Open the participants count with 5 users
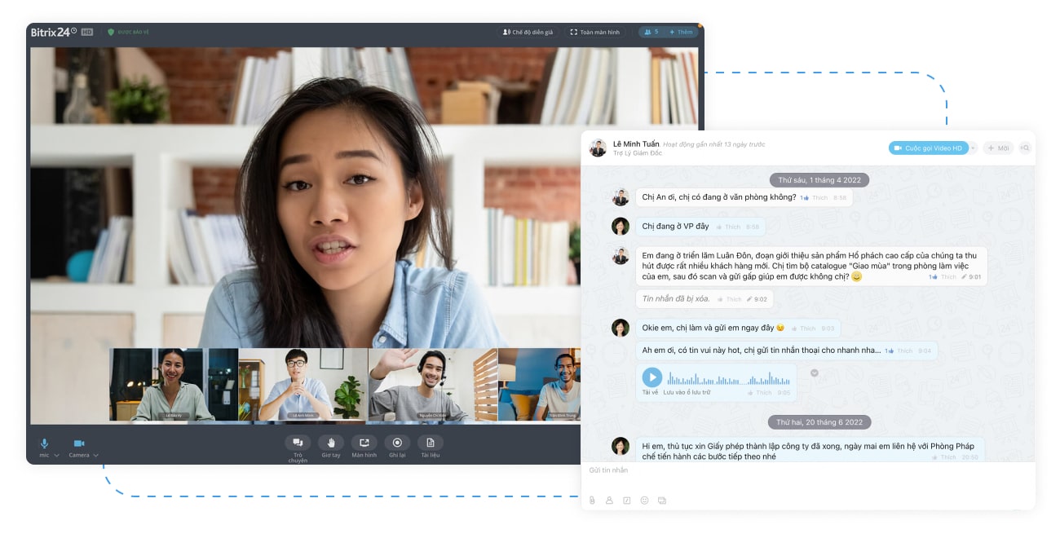Viewport: 1060px width, 538px height. coord(651,33)
